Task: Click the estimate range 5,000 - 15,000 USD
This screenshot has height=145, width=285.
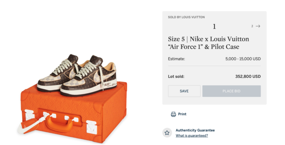Action: click(x=243, y=59)
